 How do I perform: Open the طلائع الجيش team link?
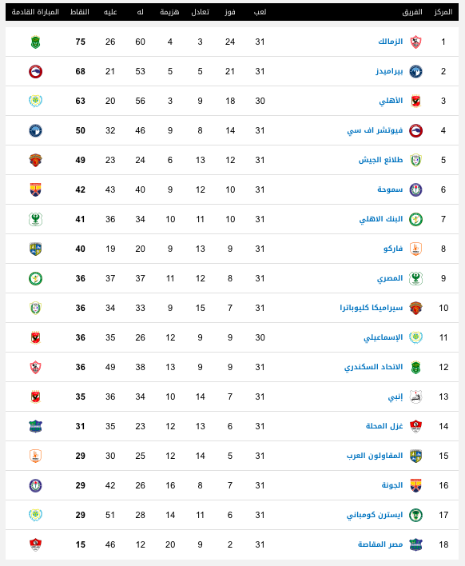(380, 160)
